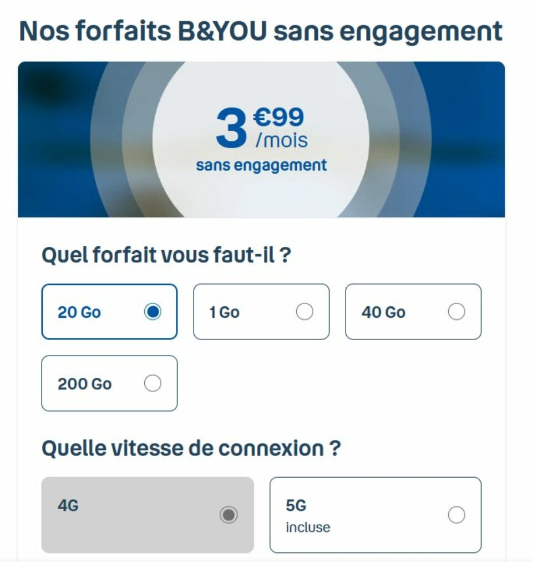Viewport: 533px width, 568px height.
Task: Click the "Nos forfaits B&YOU sans engagement" heading
Action: [x=261, y=32]
